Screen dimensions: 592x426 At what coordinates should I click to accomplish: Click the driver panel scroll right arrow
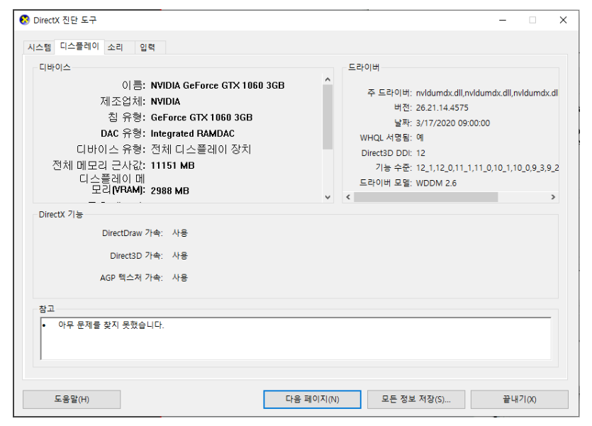[553, 197]
